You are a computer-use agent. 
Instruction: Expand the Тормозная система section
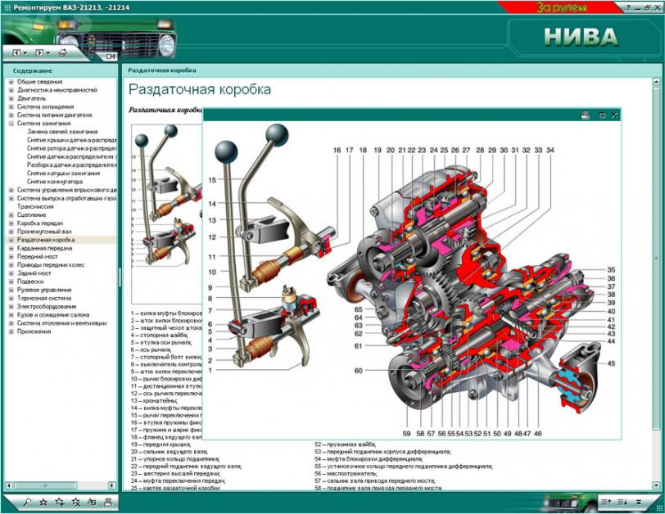tap(11, 298)
